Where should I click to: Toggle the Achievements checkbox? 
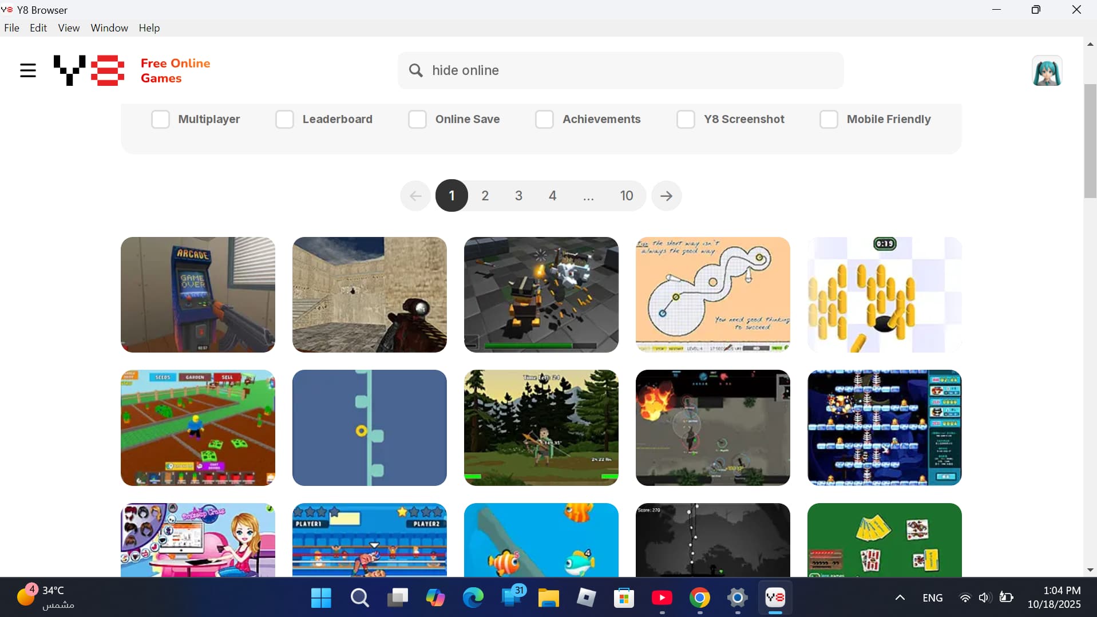pyautogui.click(x=544, y=119)
